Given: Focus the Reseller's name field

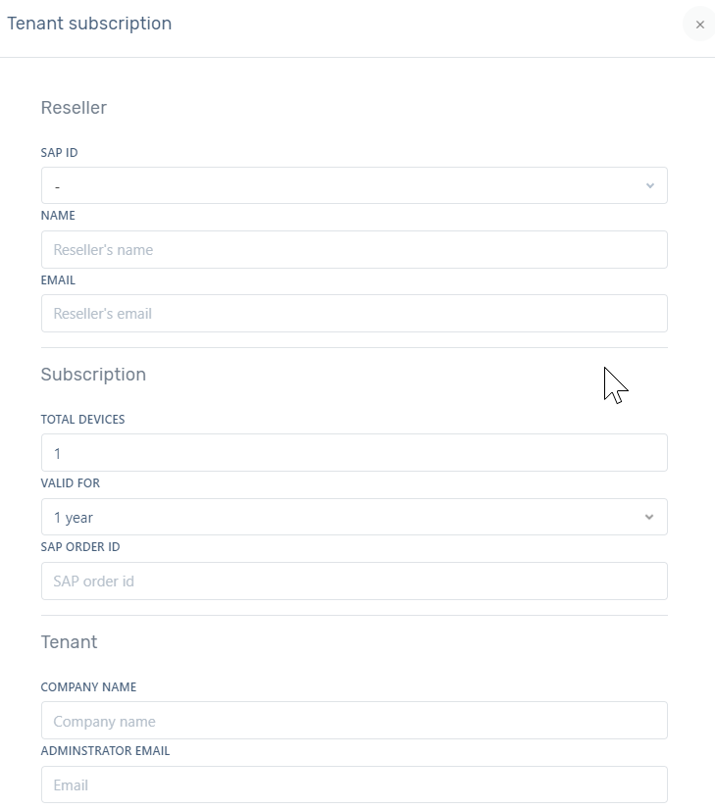Looking at the screenshot, I should click(353, 250).
